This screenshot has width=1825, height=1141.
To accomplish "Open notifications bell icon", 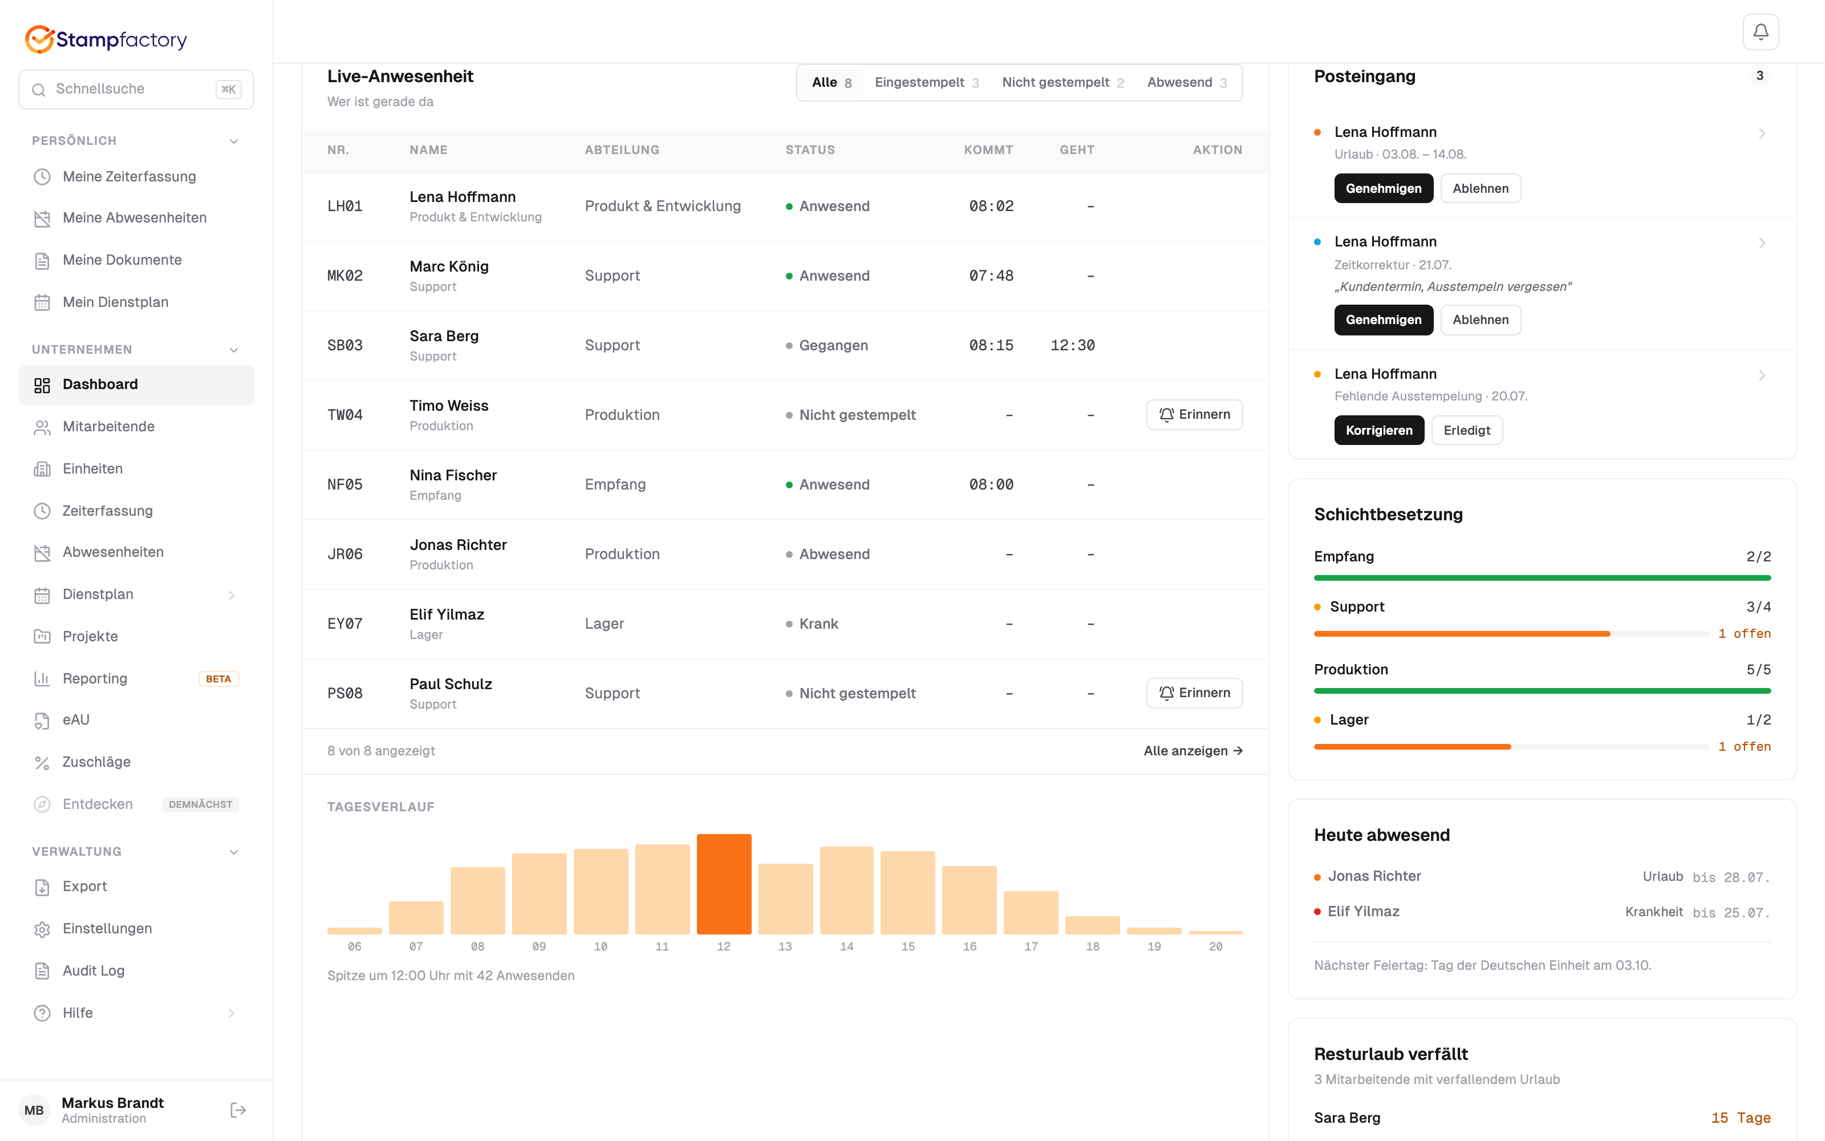I will pos(1760,32).
